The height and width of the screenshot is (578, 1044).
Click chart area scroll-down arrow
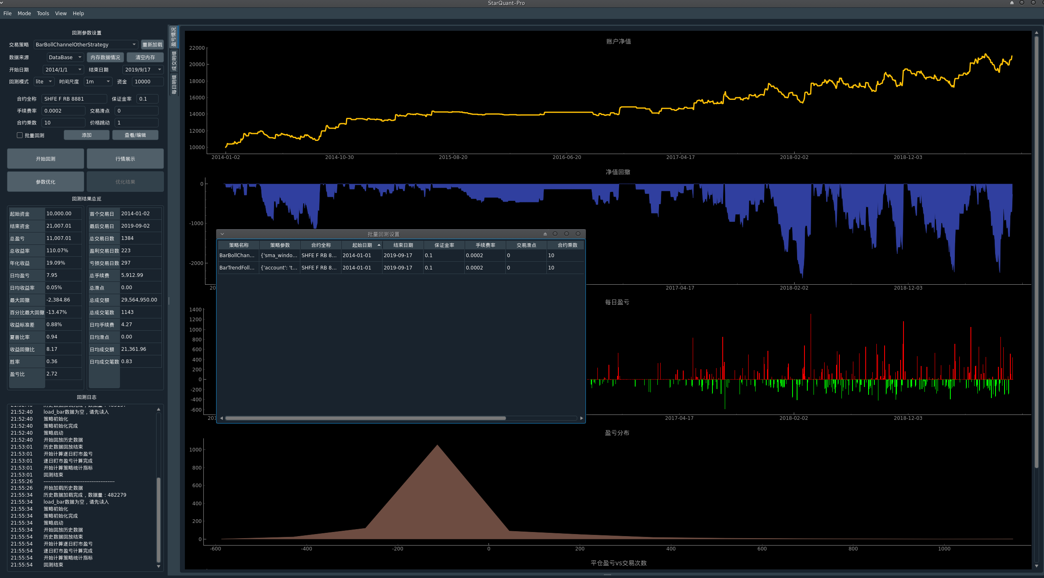(1037, 566)
